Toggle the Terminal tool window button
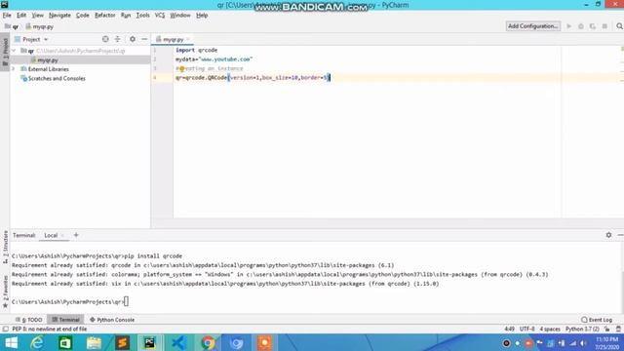 (x=65, y=320)
